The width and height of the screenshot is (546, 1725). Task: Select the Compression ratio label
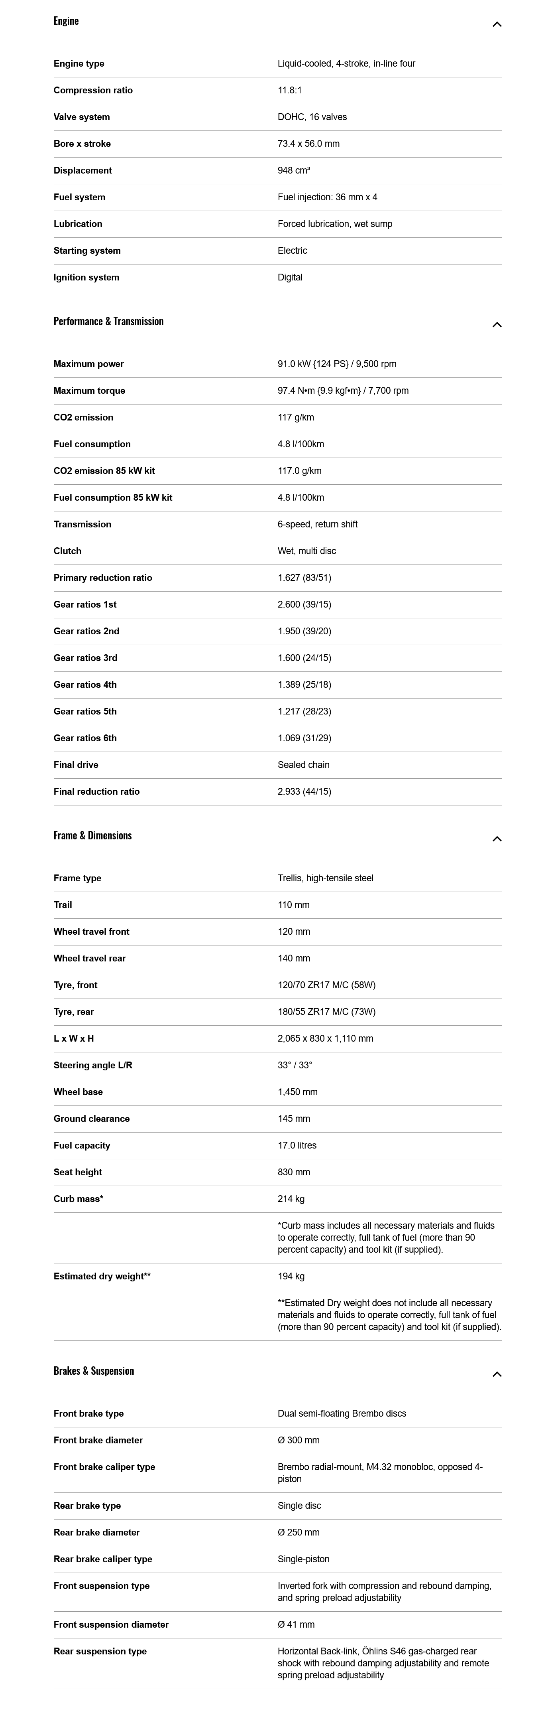coord(93,91)
